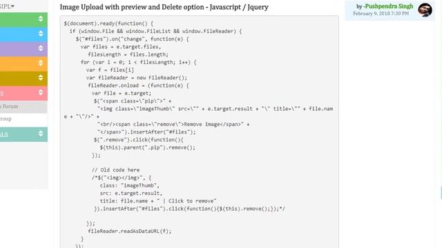Click the pink sidebar bar label
Screen dimensions: 442x248
pyautogui.click(x=2, y=94)
